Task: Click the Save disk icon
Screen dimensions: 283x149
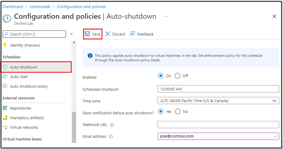Action: (87, 34)
